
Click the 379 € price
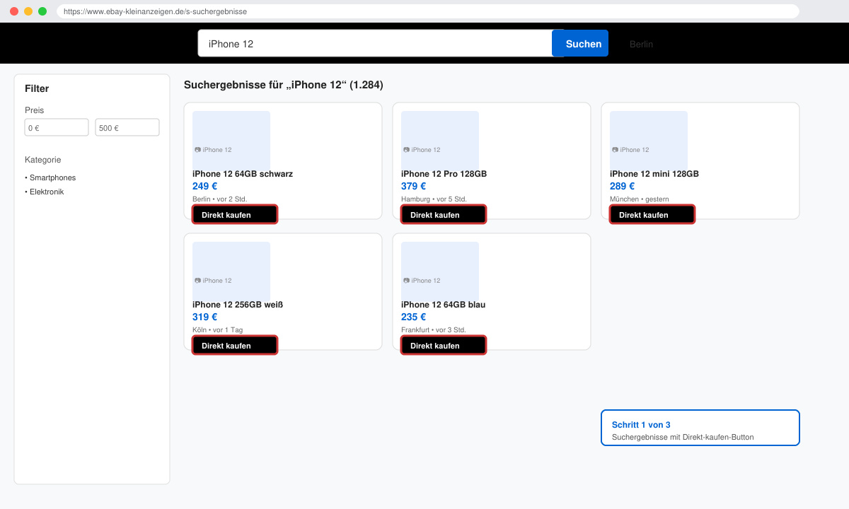[x=413, y=187]
